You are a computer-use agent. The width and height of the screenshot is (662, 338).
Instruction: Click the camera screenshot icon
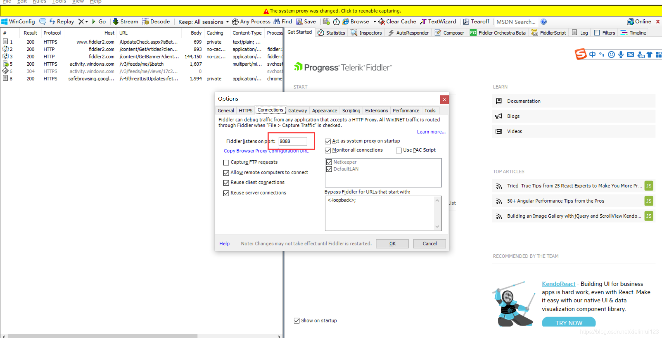coord(326,21)
